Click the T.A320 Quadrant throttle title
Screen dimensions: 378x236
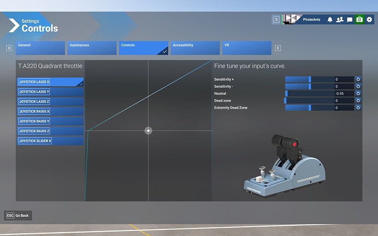(50, 66)
